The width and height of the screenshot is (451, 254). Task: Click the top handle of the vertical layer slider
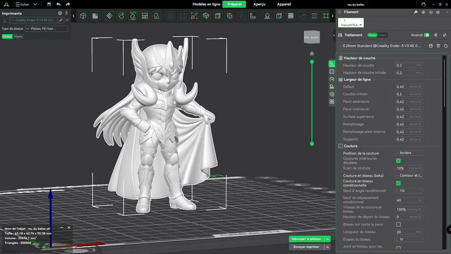[x=312, y=62]
